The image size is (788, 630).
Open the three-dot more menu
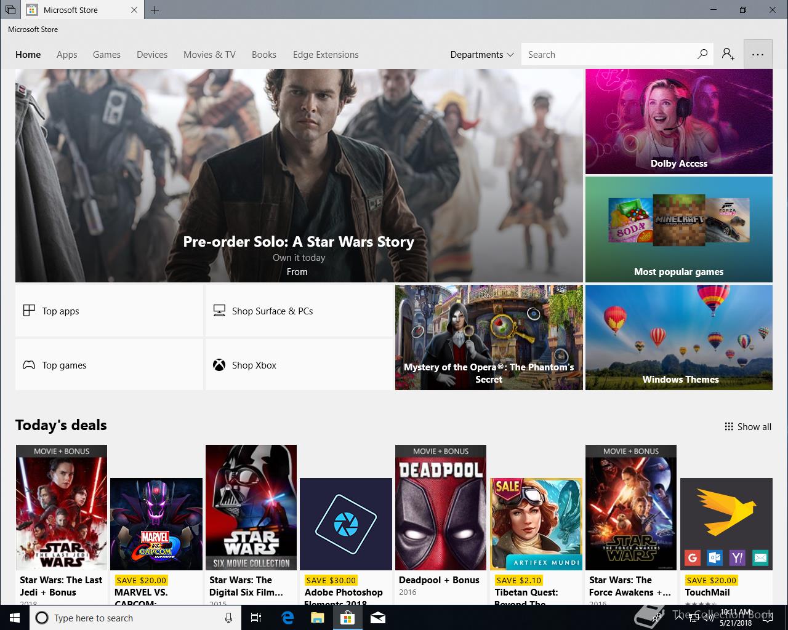[x=758, y=54]
